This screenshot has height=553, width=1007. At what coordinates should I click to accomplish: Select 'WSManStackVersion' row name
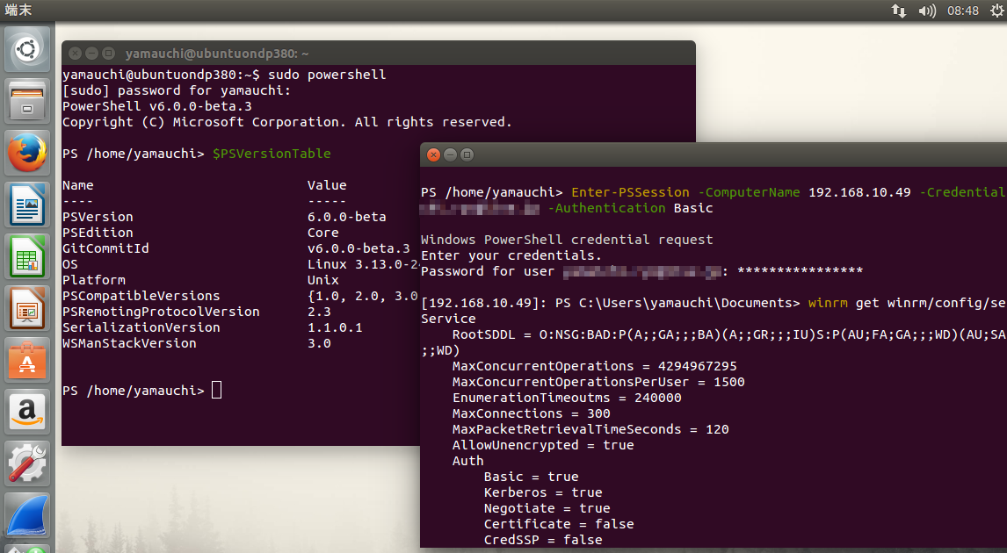(129, 343)
